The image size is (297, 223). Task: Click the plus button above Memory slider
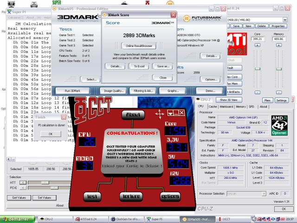click(278, 45)
